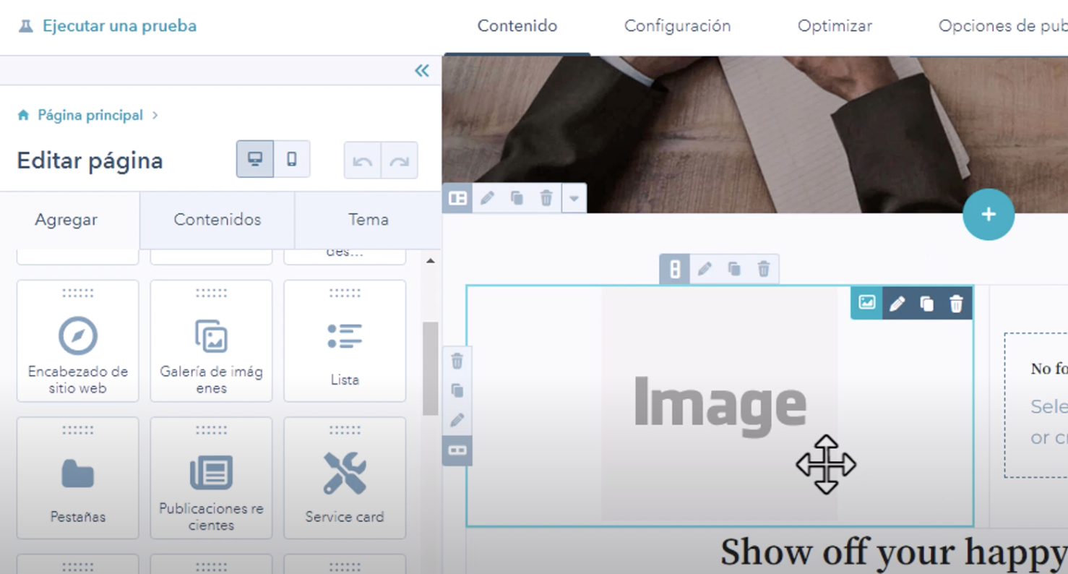Delete the hero section via trash icon
This screenshot has height=574, width=1068.
pyautogui.click(x=546, y=198)
